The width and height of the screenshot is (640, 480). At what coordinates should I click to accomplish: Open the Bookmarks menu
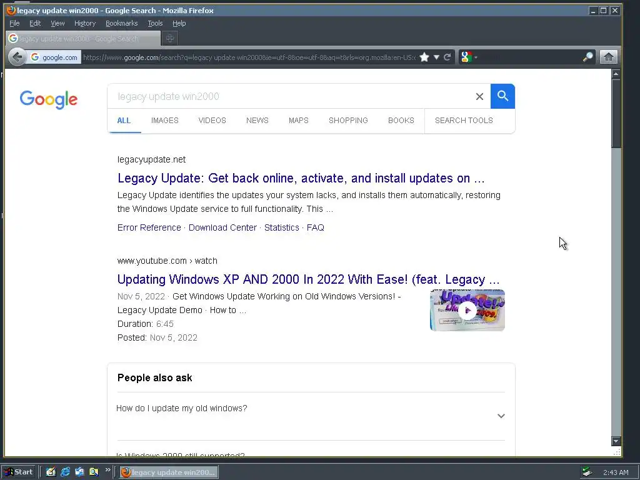pos(122,23)
